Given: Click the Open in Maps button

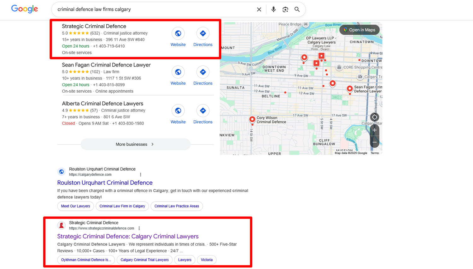Looking at the screenshot, I should (359, 30).
